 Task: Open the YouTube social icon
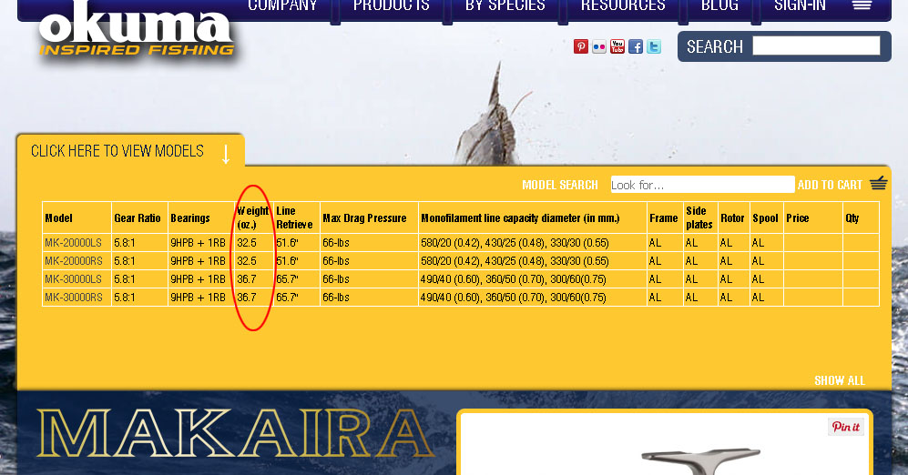pyautogui.click(x=617, y=47)
